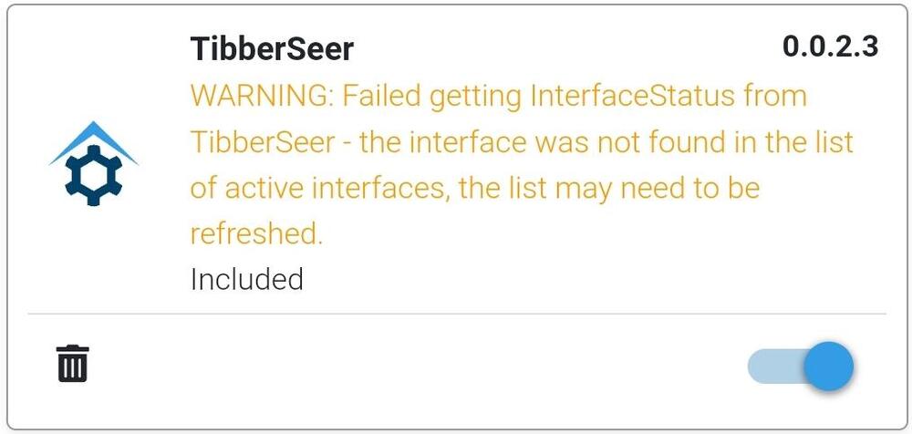912x434 pixels.
Task: Click the 'refreshed.' text ending the warning
Action: pos(256,234)
